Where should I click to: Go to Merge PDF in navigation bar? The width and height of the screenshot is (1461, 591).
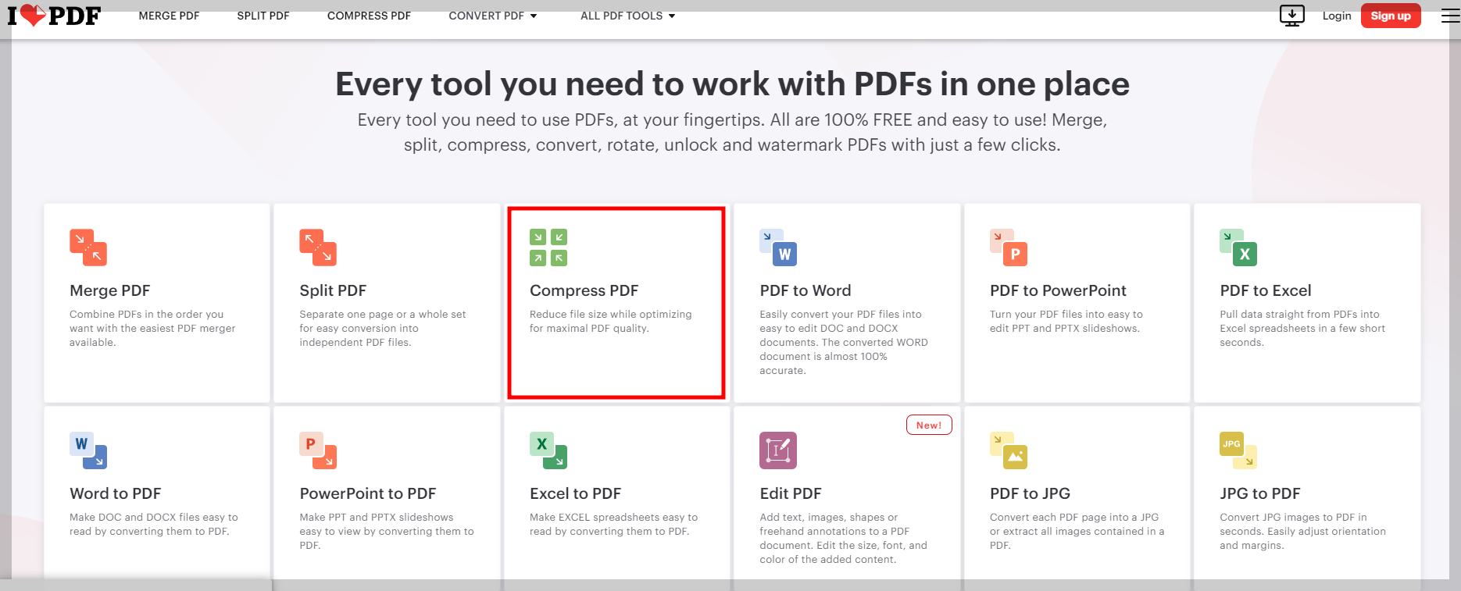coord(169,16)
